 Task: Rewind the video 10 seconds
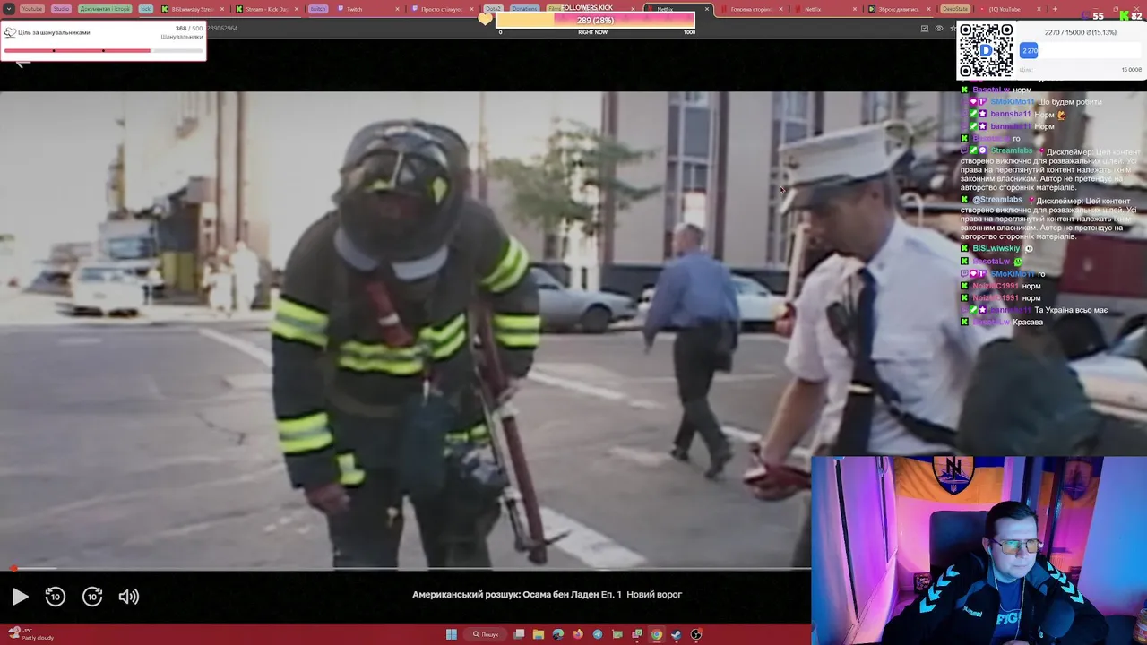(x=56, y=597)
